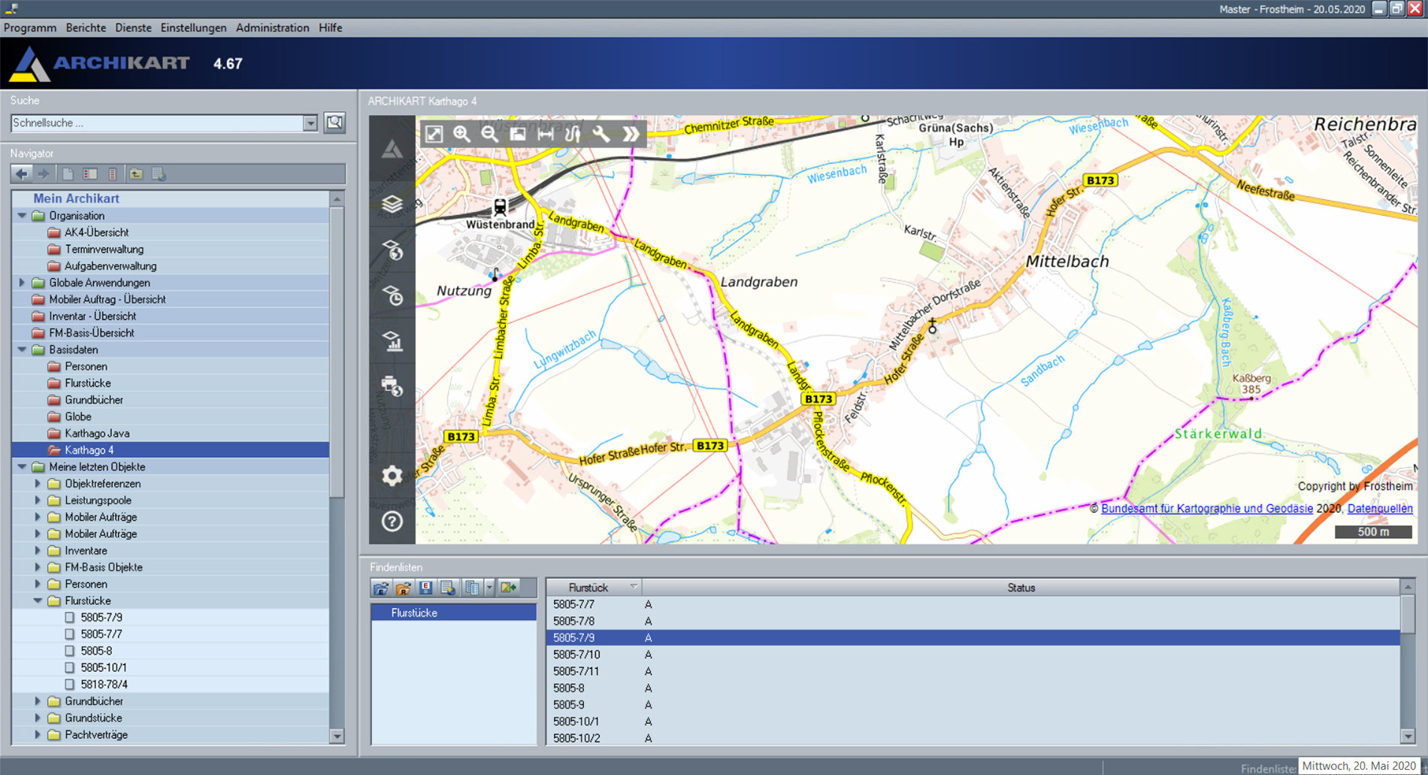Click the save E disk icon in Findenlisten
The image size is (1428, 775).
click(426, 588)
